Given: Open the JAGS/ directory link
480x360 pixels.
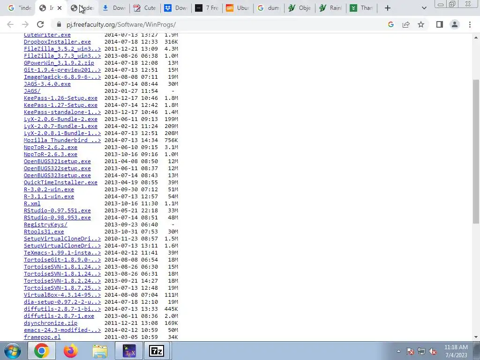Looking at the screenshot, I should tap(32, 91).
